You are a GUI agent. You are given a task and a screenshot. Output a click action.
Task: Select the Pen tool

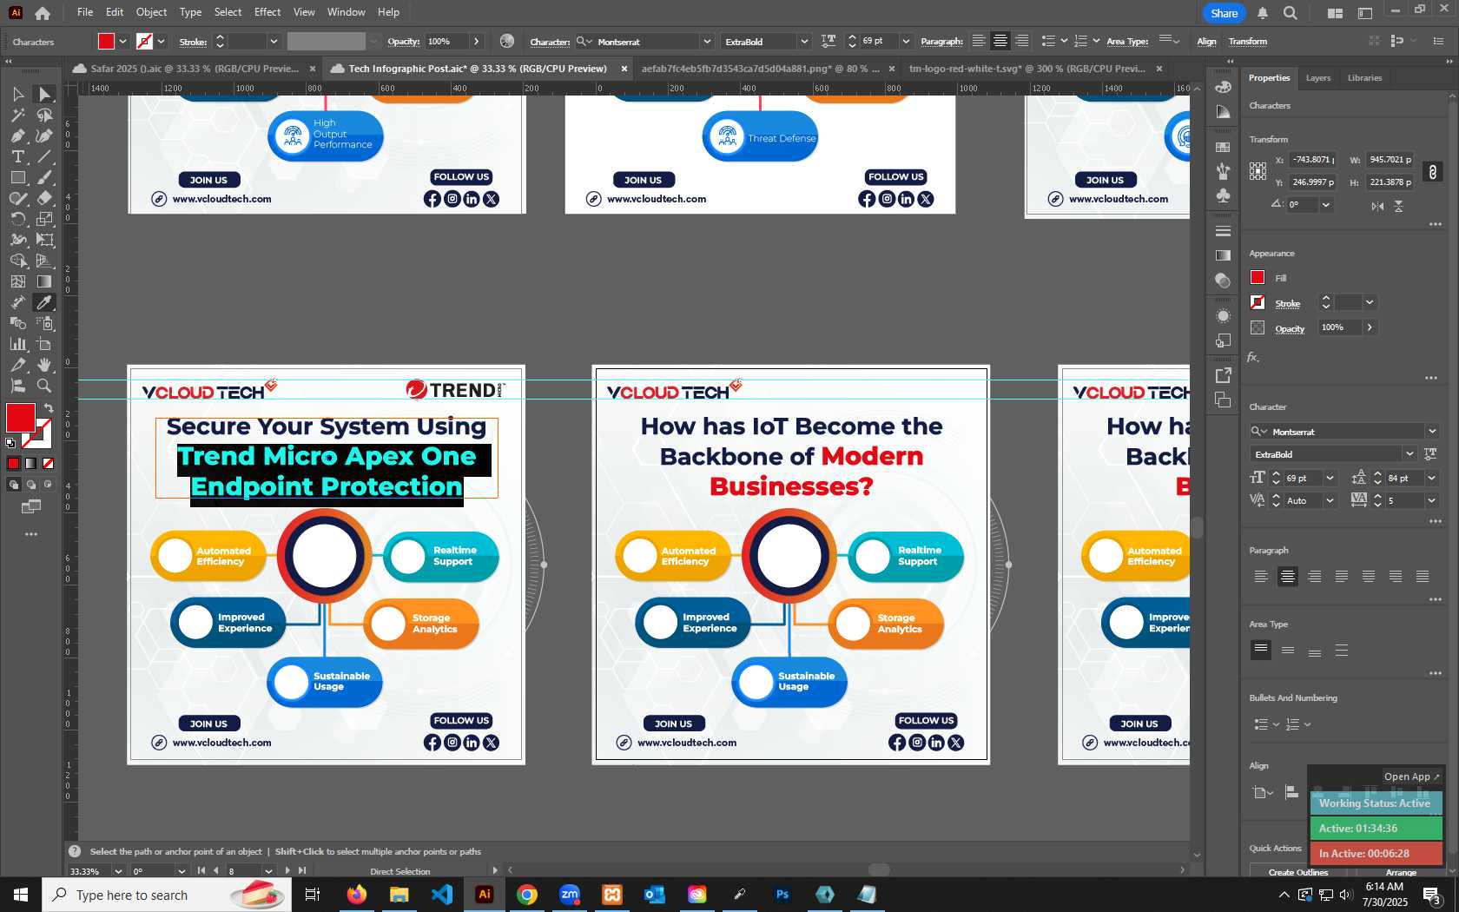(x=17, y=135)
